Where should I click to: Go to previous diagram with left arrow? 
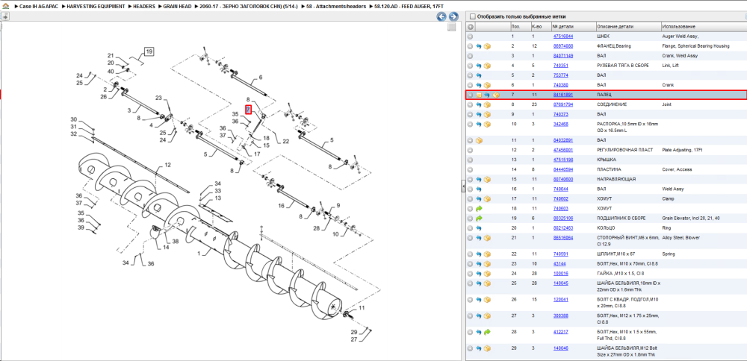point(441,16)
